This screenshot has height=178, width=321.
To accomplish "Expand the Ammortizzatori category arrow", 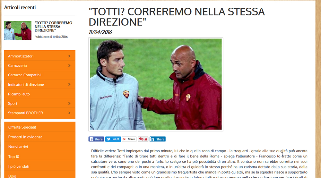I will coord(69,56).
